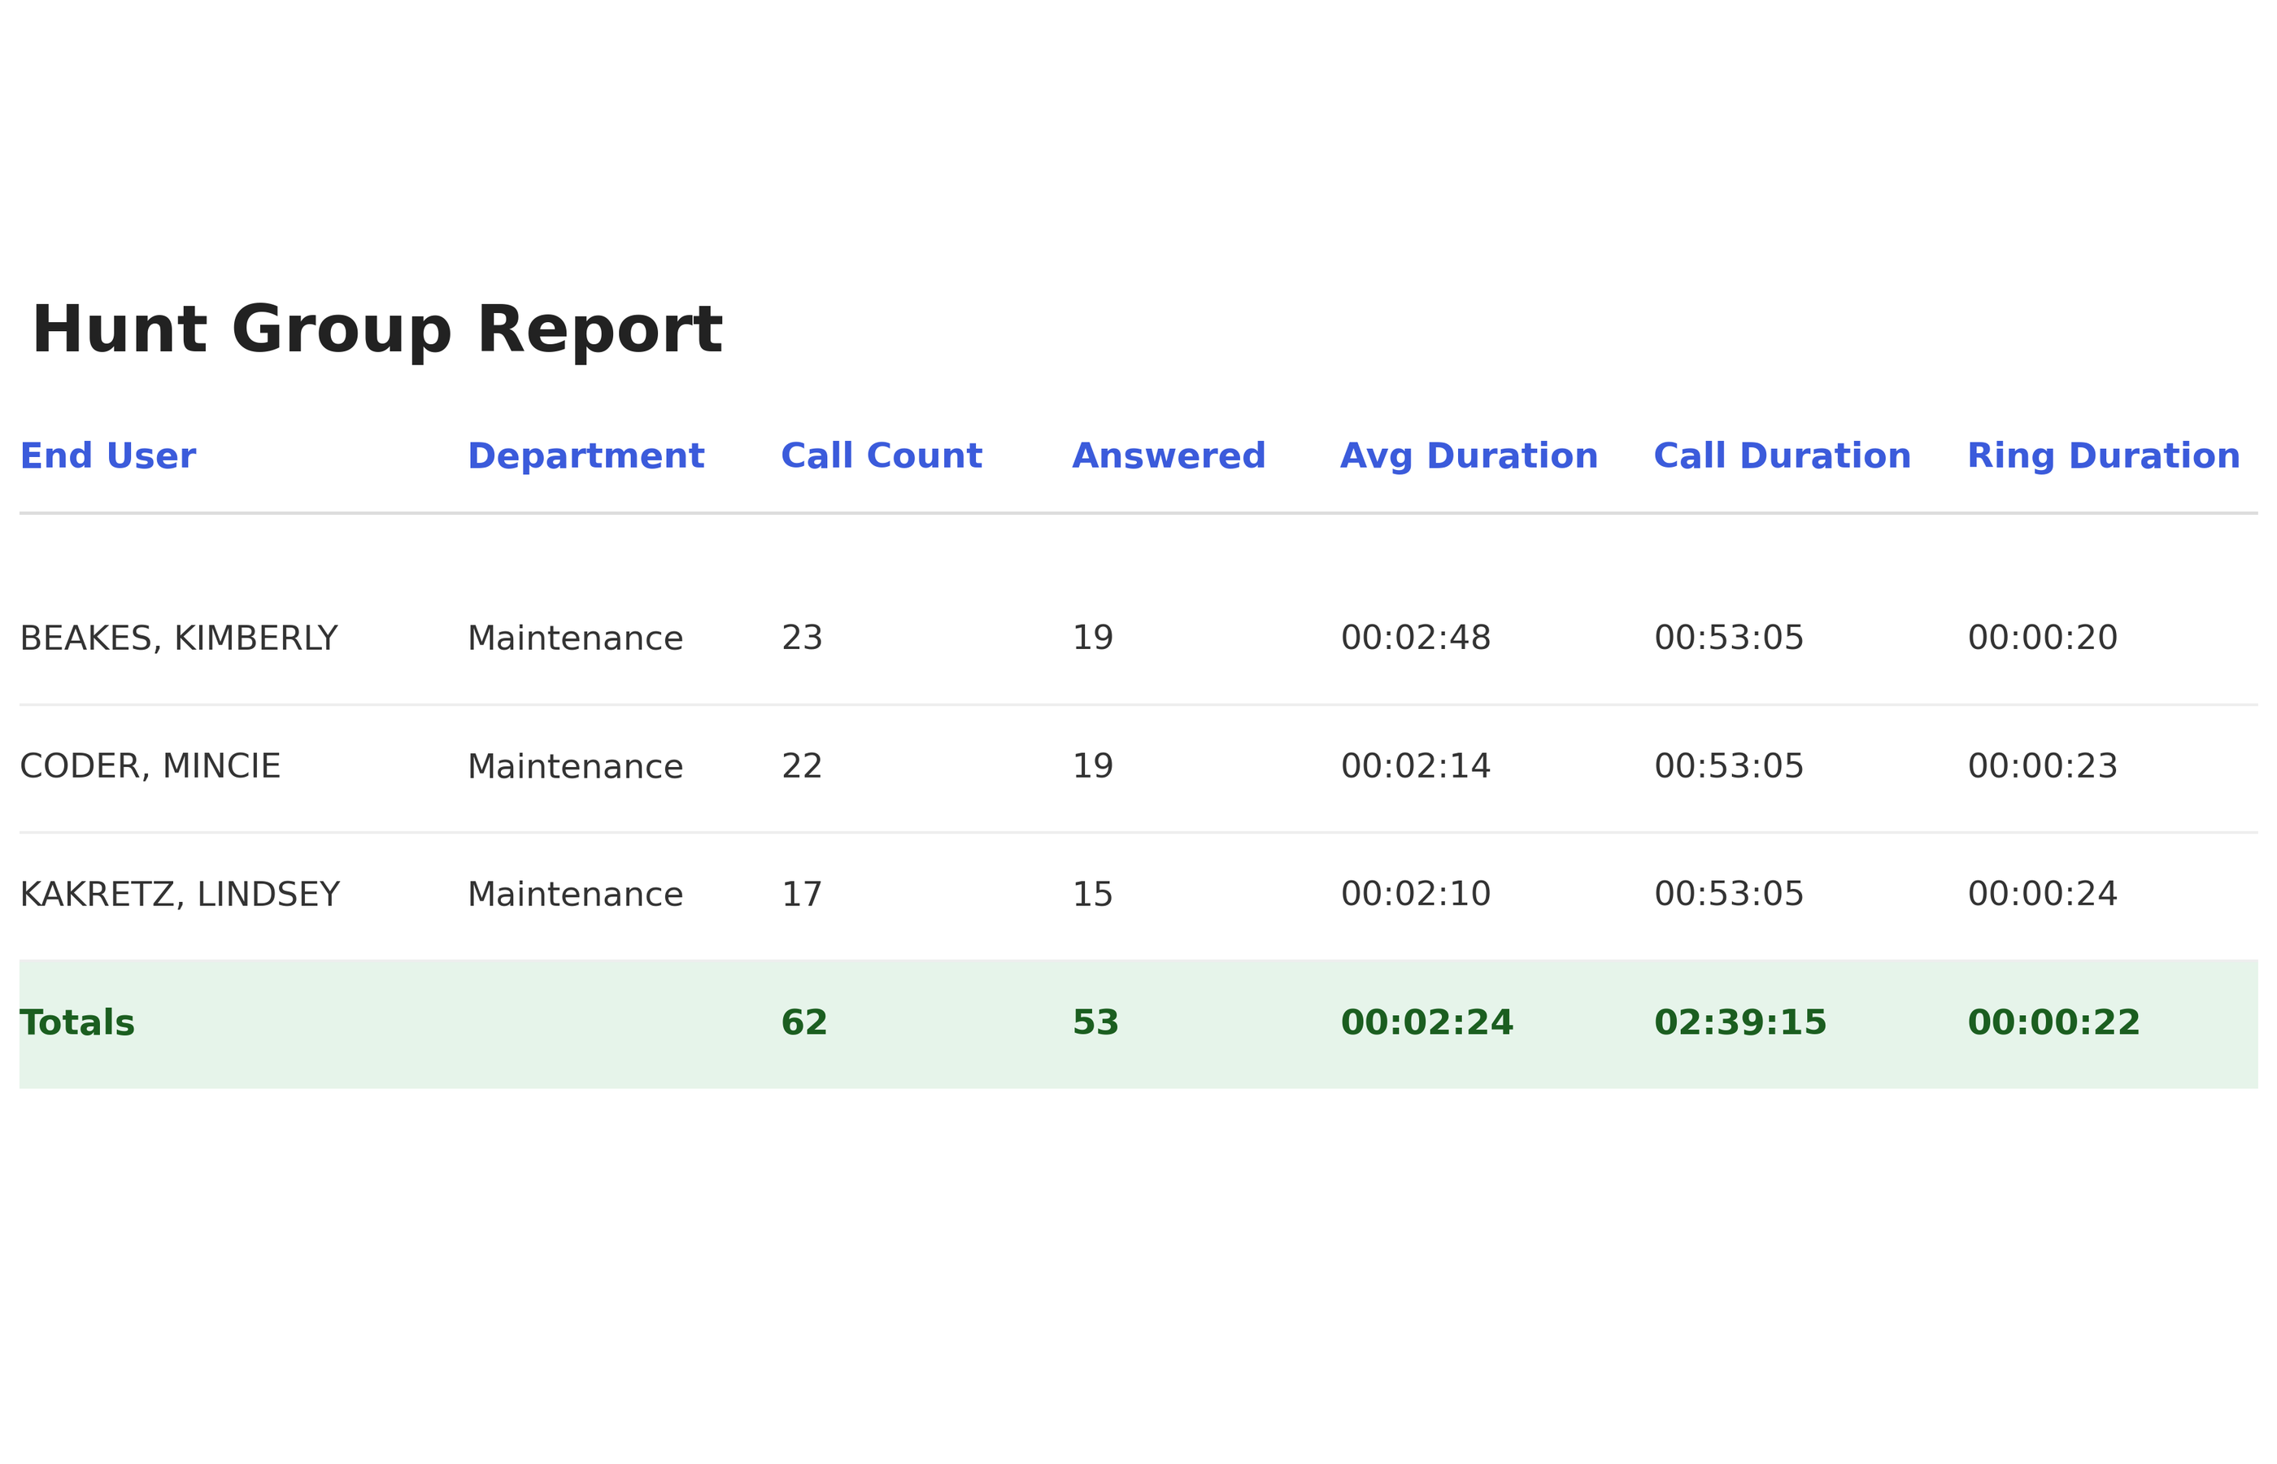Select the BEAKES, KIMBERLY row name

point(179,638)
